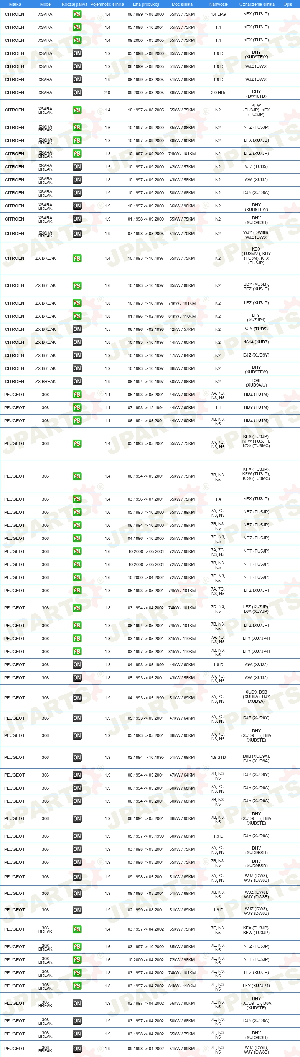This screenshot has height=1057, width=300.
Task: Click petrol icon in 306 L6A (XU7JP) row
Action: pyautogui.click(x=77, y=608)
